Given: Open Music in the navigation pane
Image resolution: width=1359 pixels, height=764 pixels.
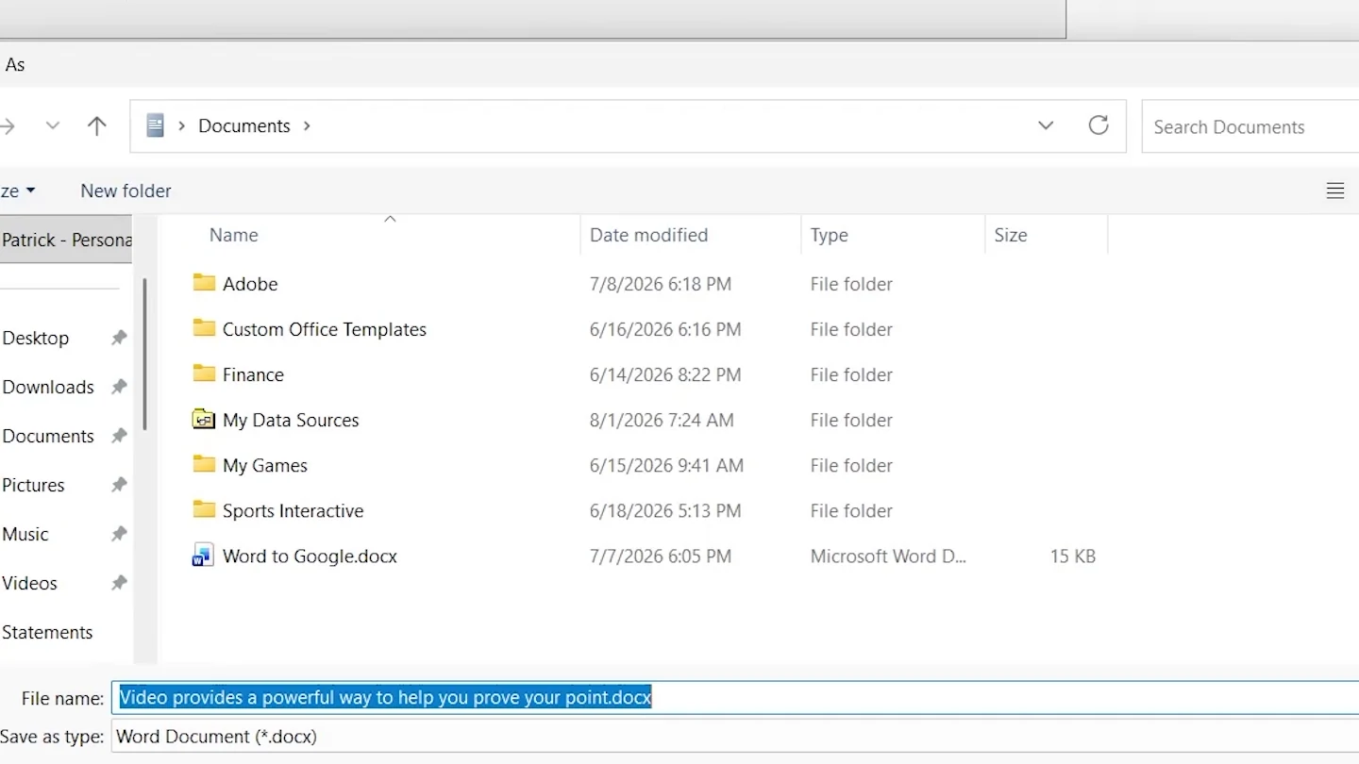Looking at the screenshot, I should (x=25, y=534).
